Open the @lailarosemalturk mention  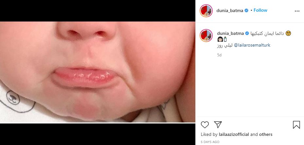coord(252,45)
